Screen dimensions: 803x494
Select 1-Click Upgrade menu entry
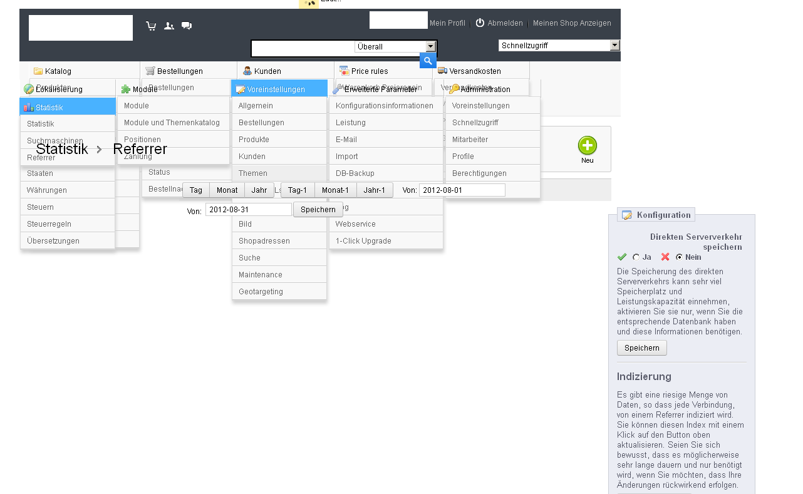click(386, 240)
